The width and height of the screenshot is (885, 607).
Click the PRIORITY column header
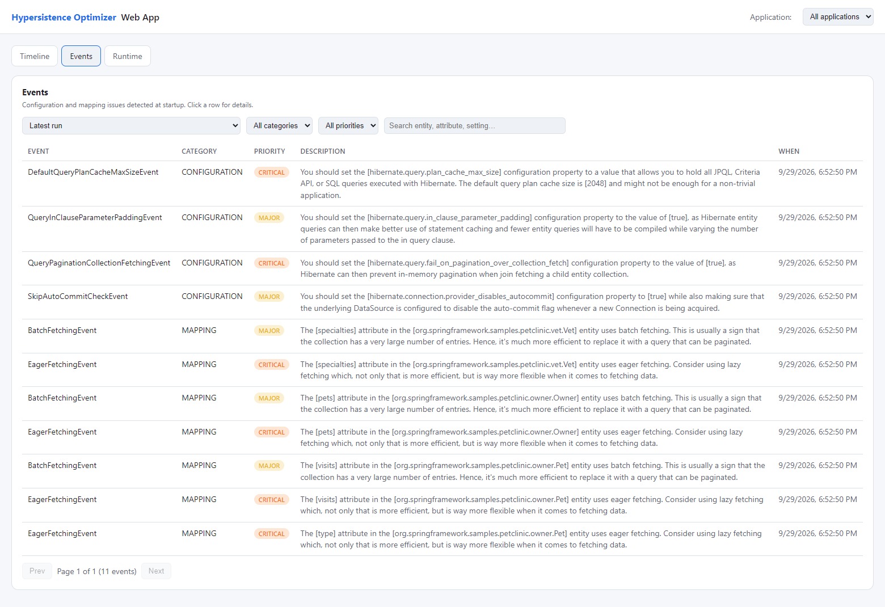click(x=269, y=151)
